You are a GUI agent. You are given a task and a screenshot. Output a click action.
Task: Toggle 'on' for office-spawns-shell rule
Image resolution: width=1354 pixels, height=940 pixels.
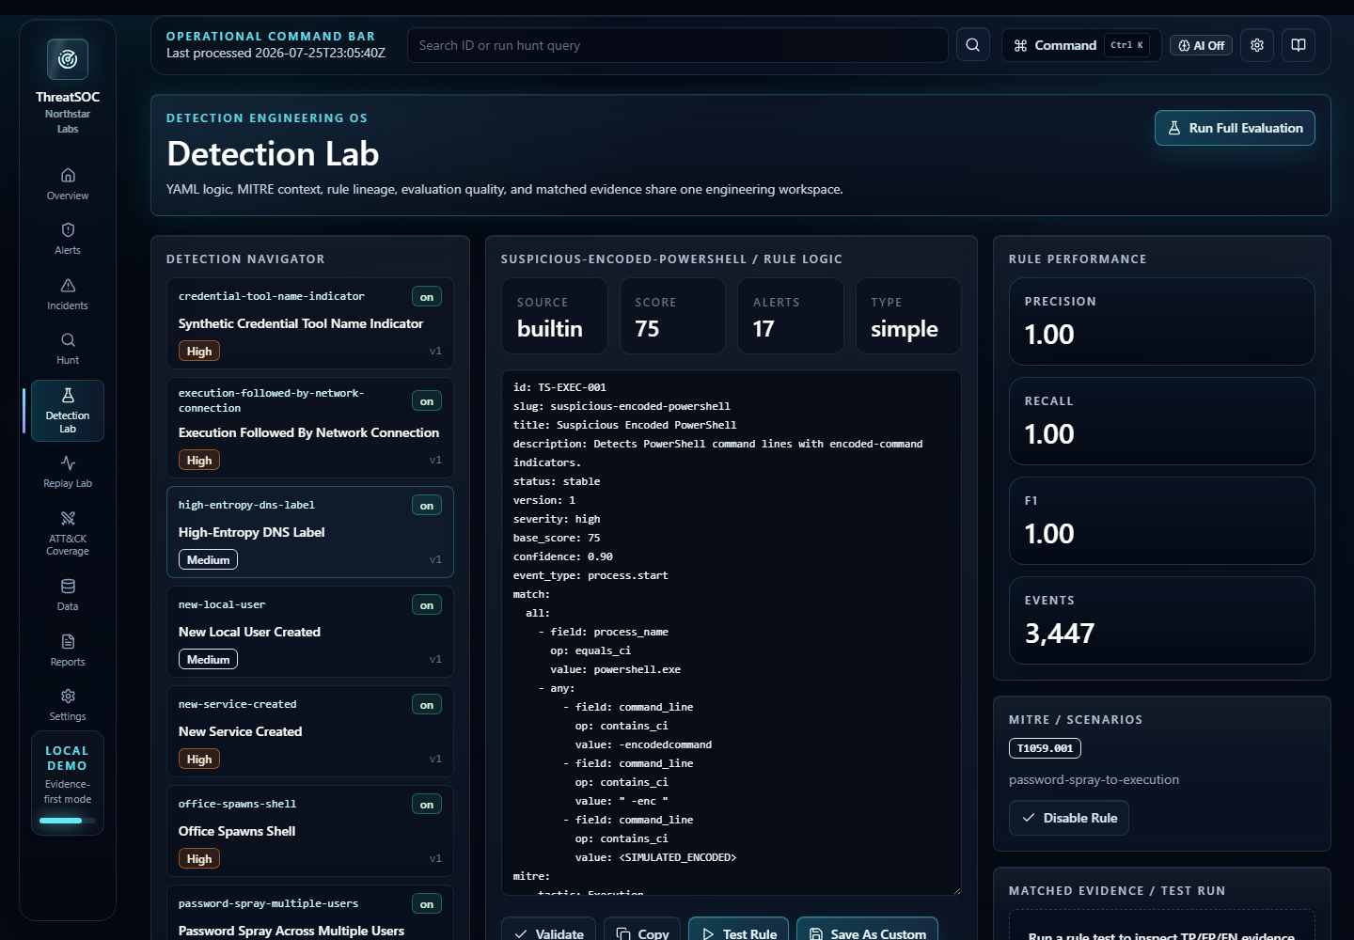click(427, 804)
